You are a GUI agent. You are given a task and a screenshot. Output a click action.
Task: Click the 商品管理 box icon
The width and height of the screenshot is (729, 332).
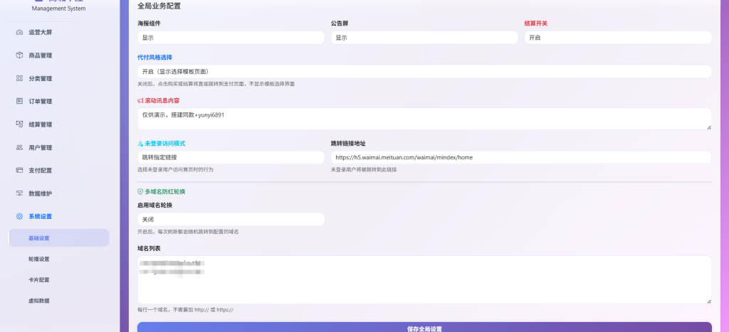(19, 55)
